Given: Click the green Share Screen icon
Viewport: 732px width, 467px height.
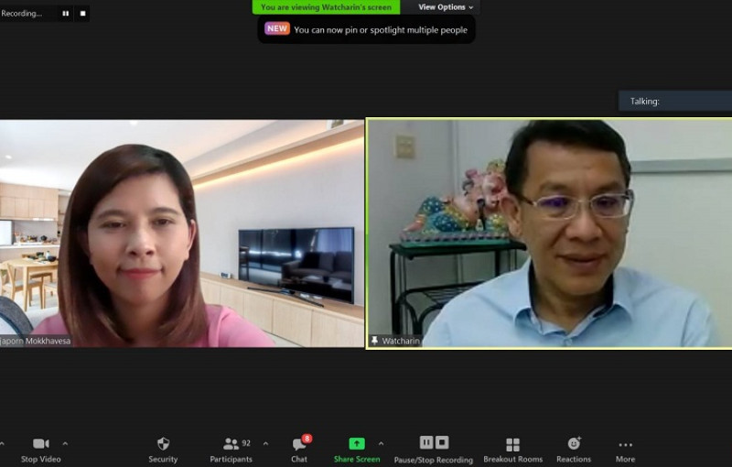Looking at the screenshot, I should tap(357, 443).
